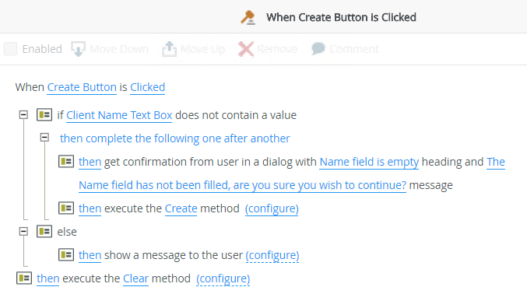Click the red X Remove icon
The height and width of the screenshot is (294, 527).
(x=246, y=49)
